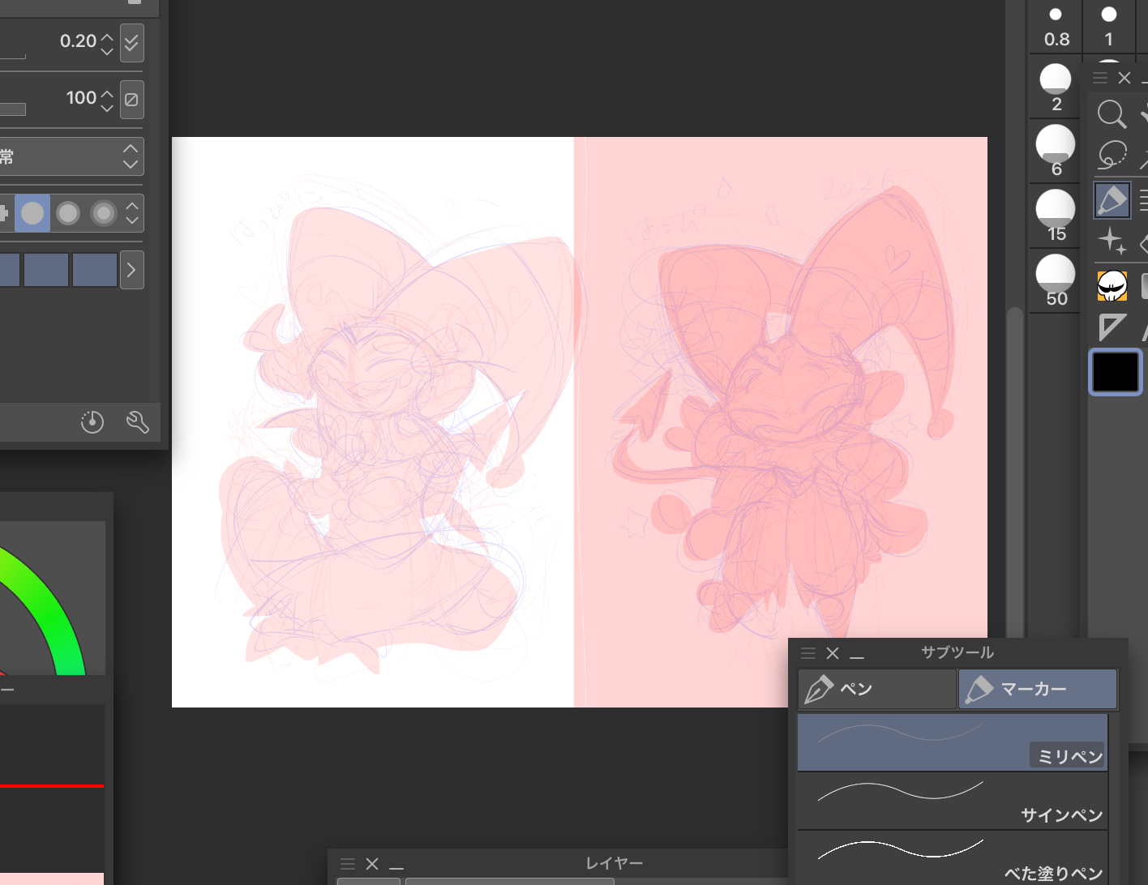Choose the middle anti-aliasing circle option
This screenshot has height=885, width=1148.
click(68, 213)
